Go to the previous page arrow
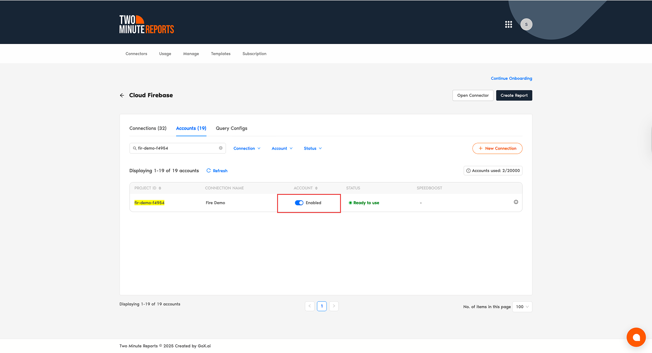Screen dimensions: 652x353 [310, 306]
